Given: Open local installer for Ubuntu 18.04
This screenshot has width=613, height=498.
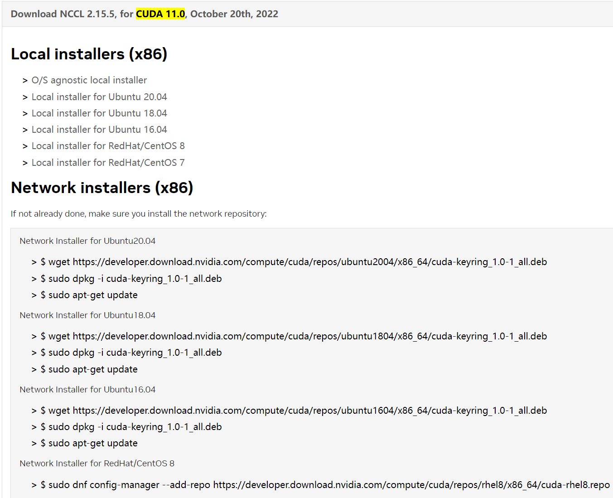Looking at the screenshot, I should point(99,113).
